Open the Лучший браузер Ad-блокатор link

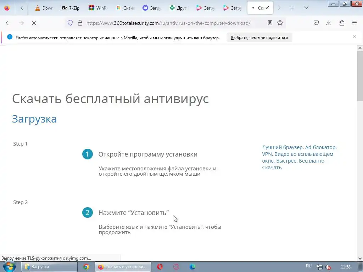[x=299, y=157]
